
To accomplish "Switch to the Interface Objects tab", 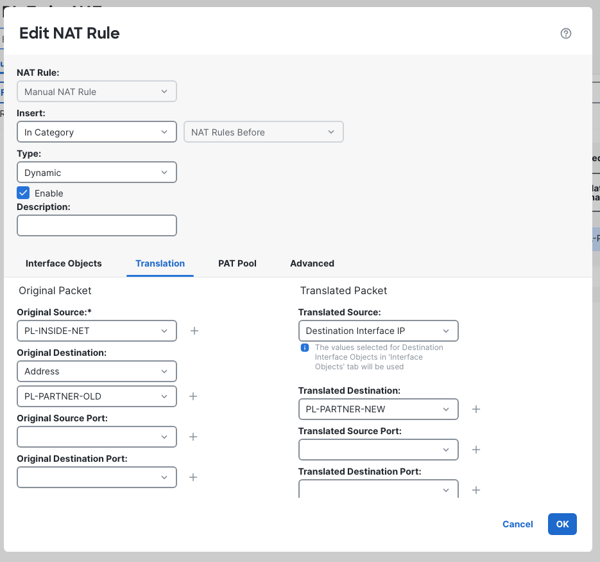I will pos(64,263).
